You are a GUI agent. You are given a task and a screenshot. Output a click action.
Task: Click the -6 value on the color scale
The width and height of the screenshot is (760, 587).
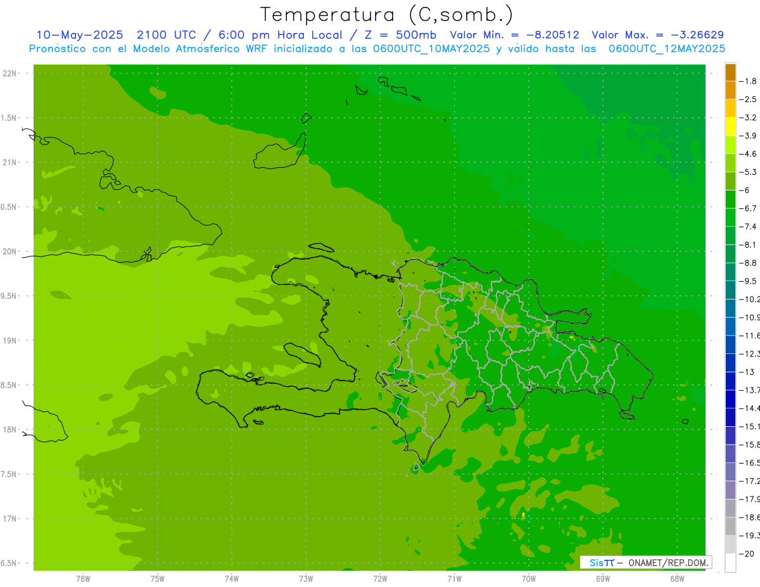[745, 190]
